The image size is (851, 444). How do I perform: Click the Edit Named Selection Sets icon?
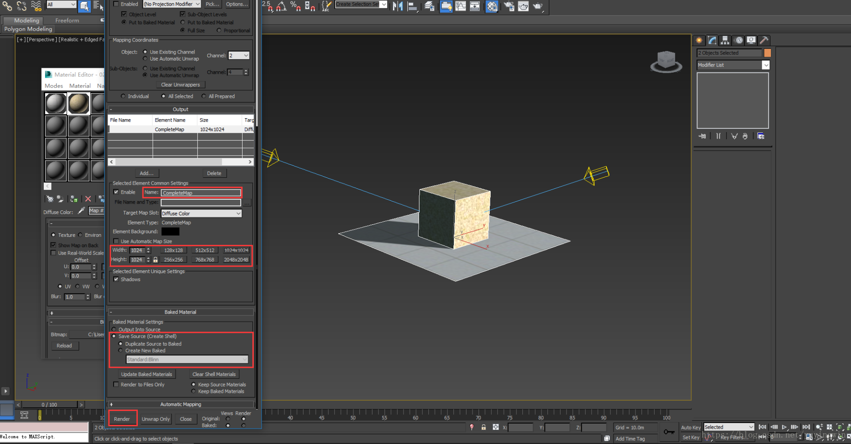pos(326,6)
